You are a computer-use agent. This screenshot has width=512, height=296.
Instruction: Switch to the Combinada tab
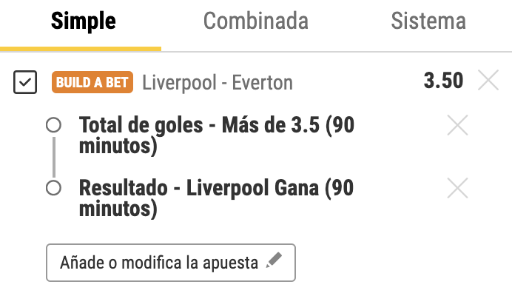255,21
